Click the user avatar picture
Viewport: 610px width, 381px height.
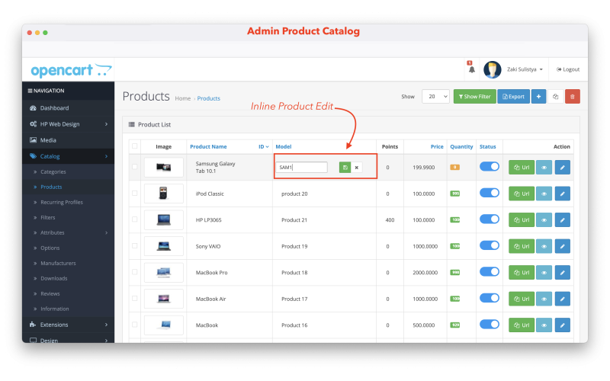[492, 69]
